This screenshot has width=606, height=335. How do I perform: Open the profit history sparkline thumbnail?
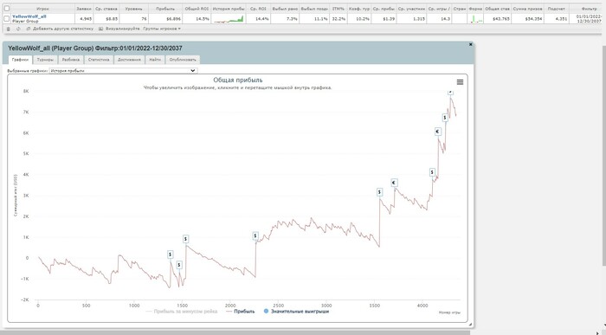pos(229,18)
